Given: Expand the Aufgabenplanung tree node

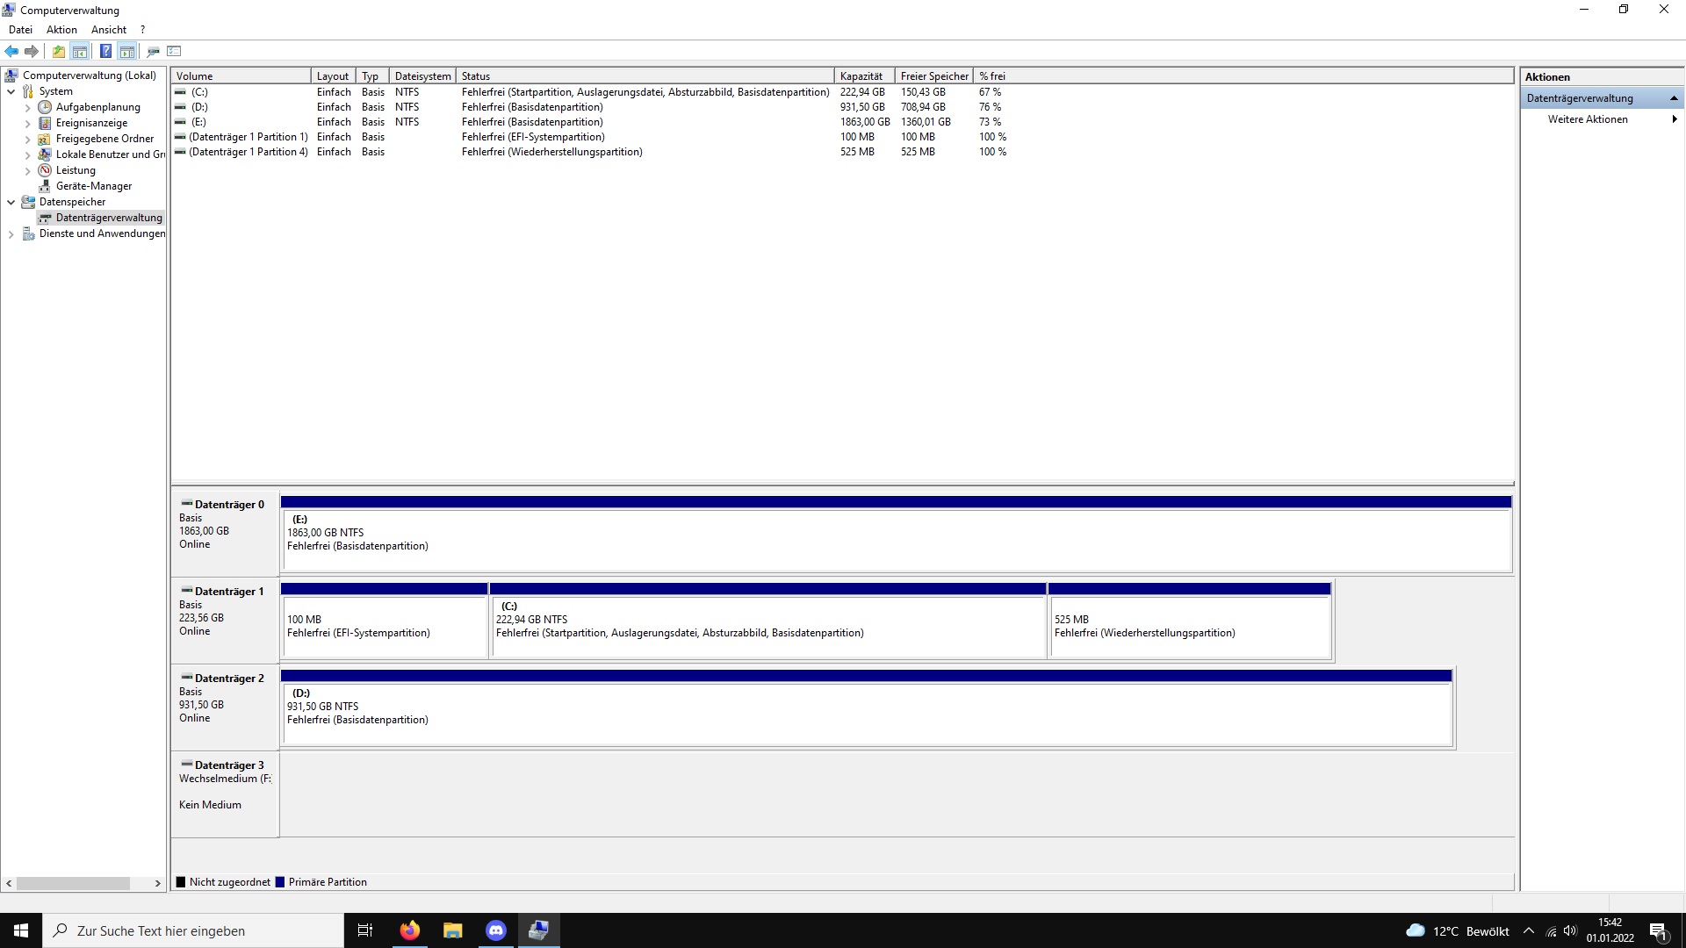Looking at the screenshot, I should (x=27, y=108).
